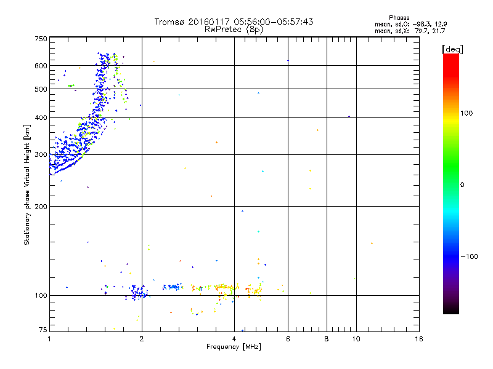Click the y-axis tick label "200"
This screenshot has height=369, width=493.
[41, 207]
